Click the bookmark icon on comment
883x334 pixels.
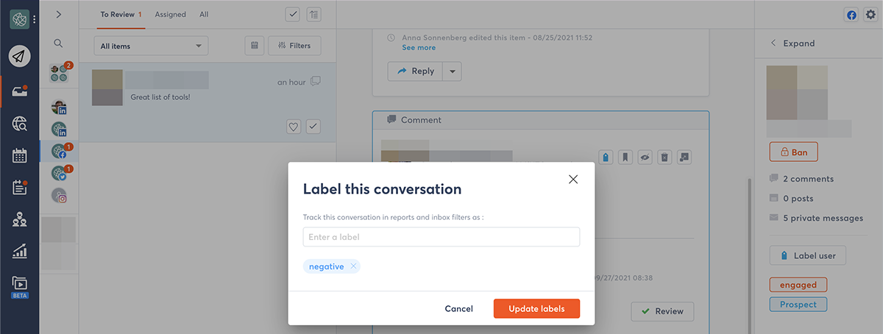[625, 157]
